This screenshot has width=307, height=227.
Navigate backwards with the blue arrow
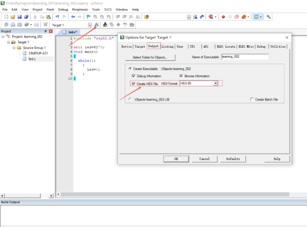(73, 17)
